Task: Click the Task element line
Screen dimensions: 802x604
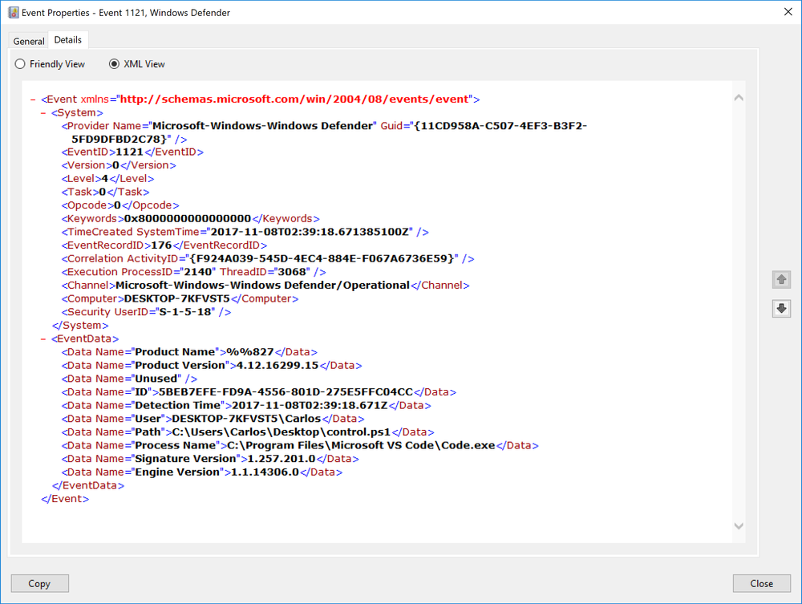Action: point(105,192)
